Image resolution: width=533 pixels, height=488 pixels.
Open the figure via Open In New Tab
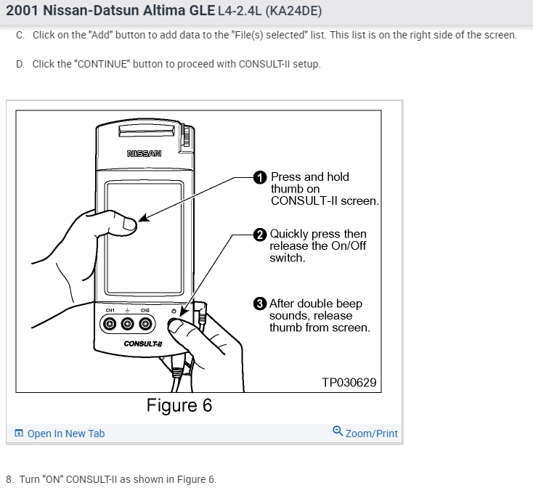[x=66, y=434]
